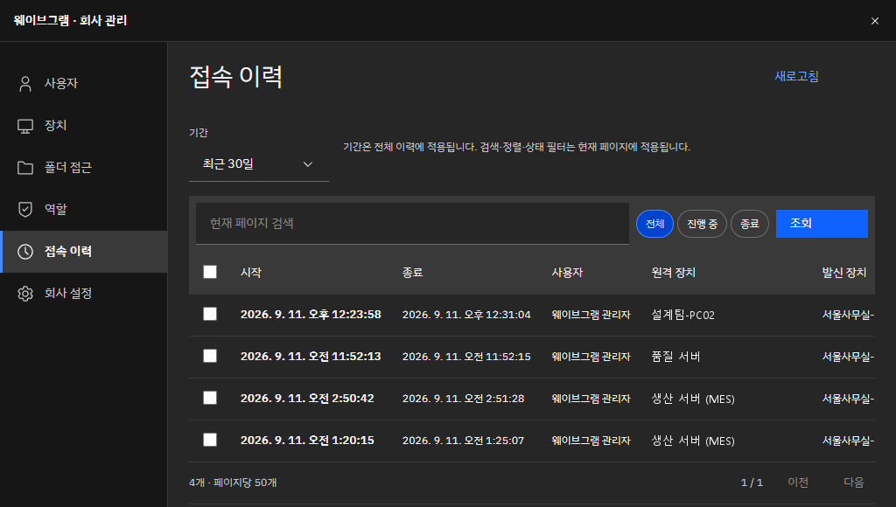Close the 회사 관리 dialog
Screen dimensions: 896x507
(x=875, y=21)
